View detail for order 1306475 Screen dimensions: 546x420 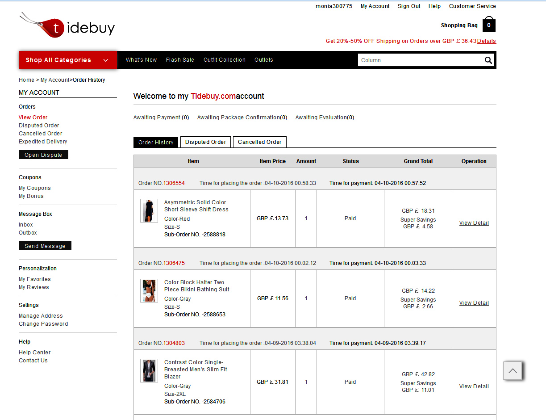[474, 303]
